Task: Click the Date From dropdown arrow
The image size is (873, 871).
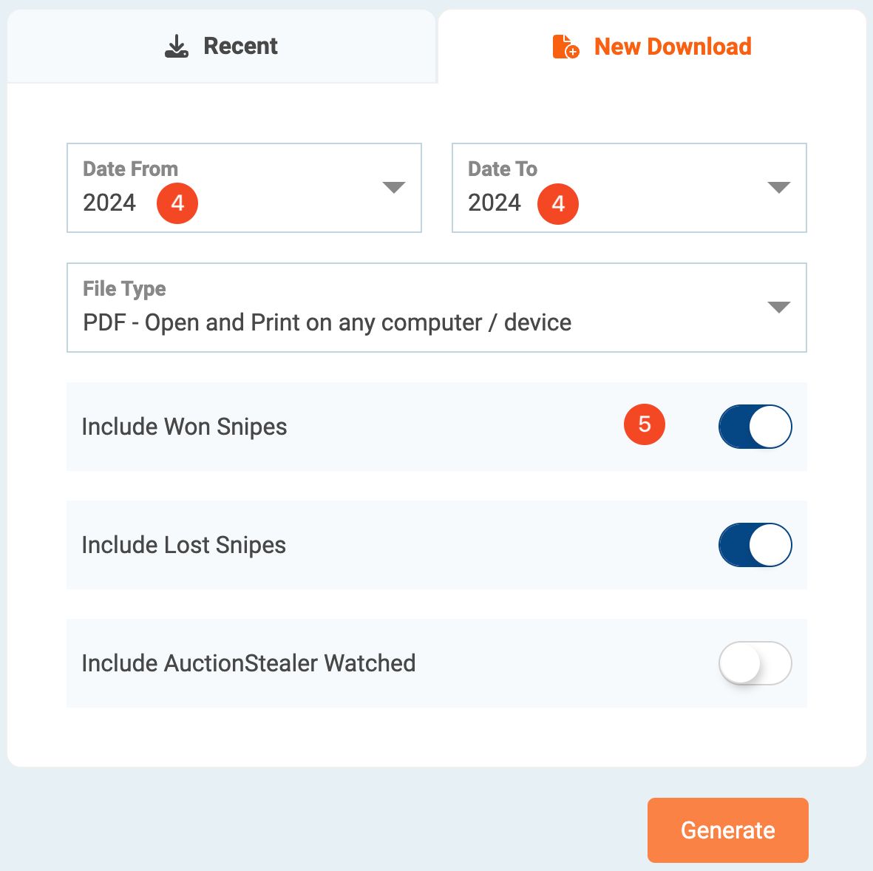Action: tap(394, 188)
